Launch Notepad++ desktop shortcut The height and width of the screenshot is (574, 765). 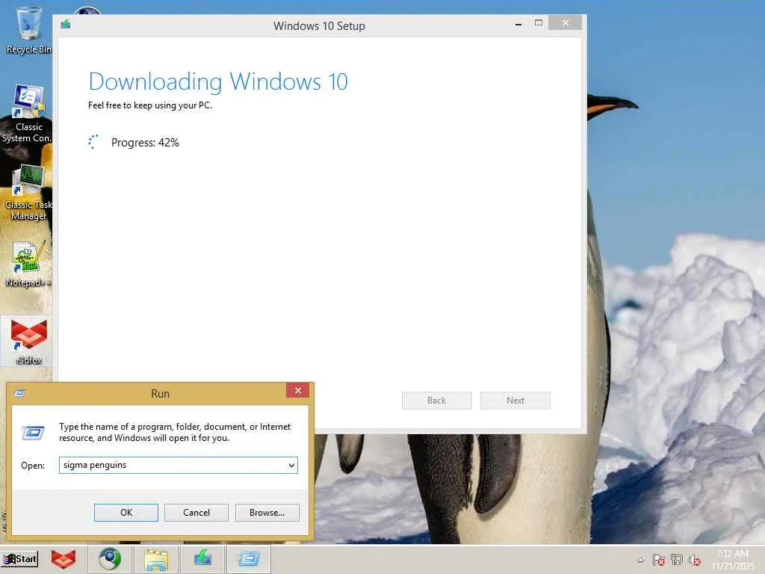28,264
